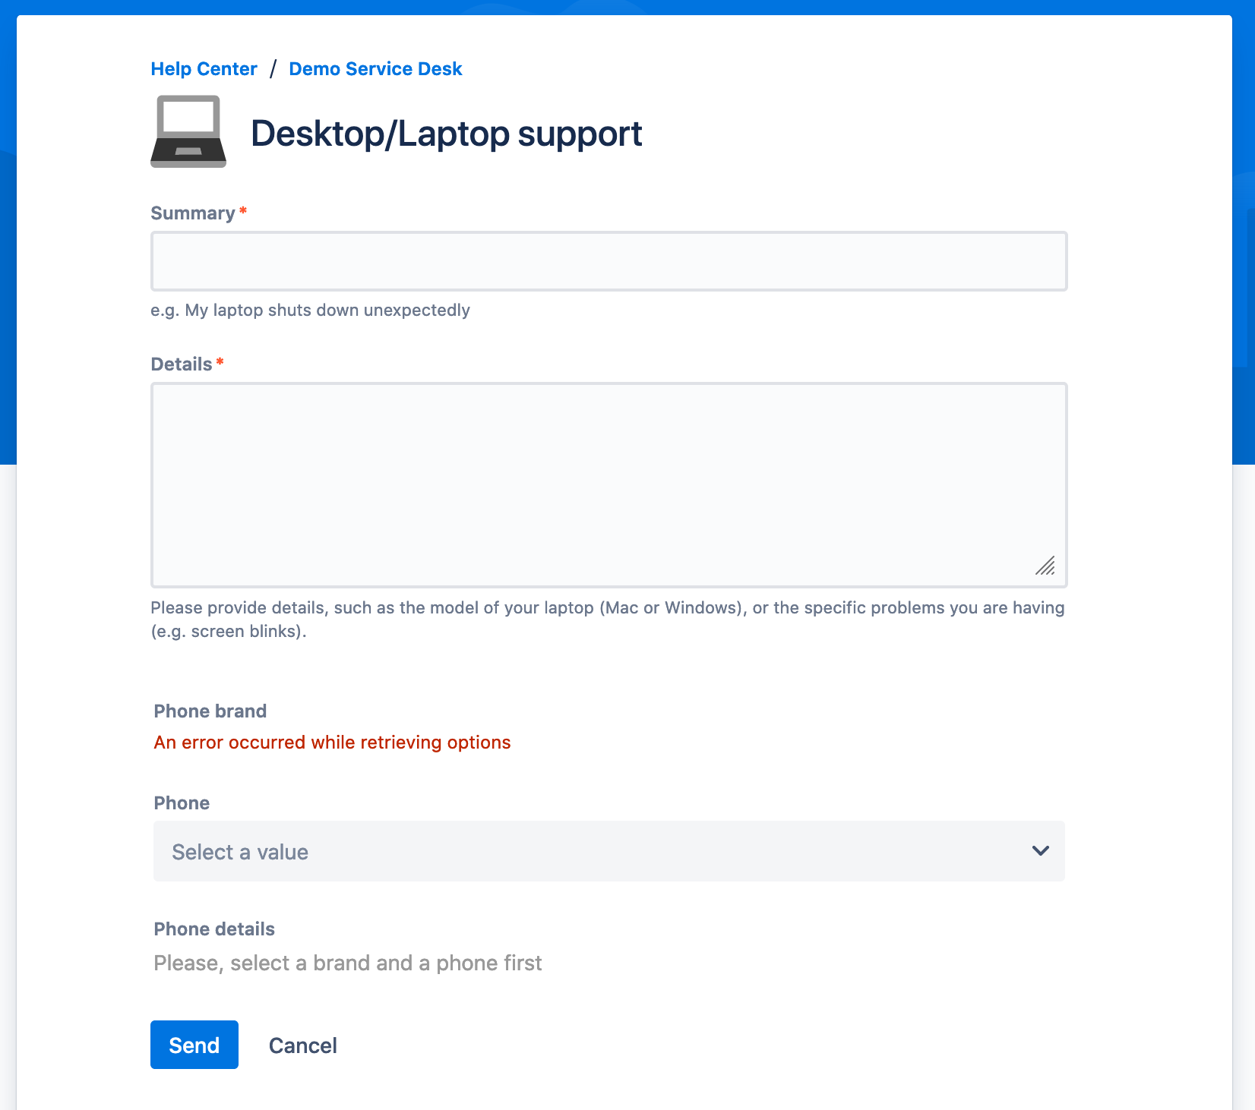Viewport: 1255px width, 1110px height.
Task: Go to the Help Center breadcrumb link
Action: coord(204,69)
